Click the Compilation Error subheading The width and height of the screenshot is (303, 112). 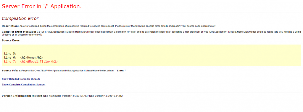pos(20,19)
